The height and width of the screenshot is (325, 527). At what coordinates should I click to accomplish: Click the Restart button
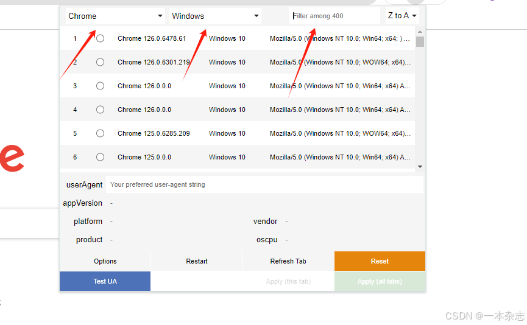tap(197, 261)
